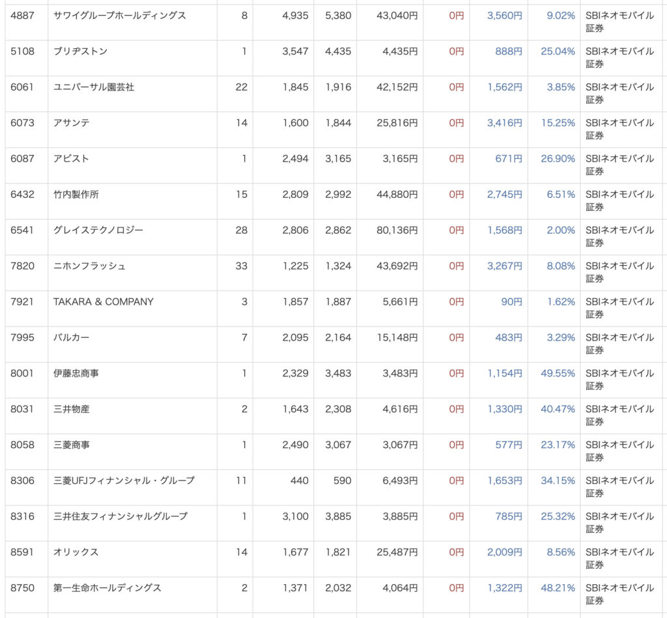Click the 15,148円 valuation amount

(397, 337)
